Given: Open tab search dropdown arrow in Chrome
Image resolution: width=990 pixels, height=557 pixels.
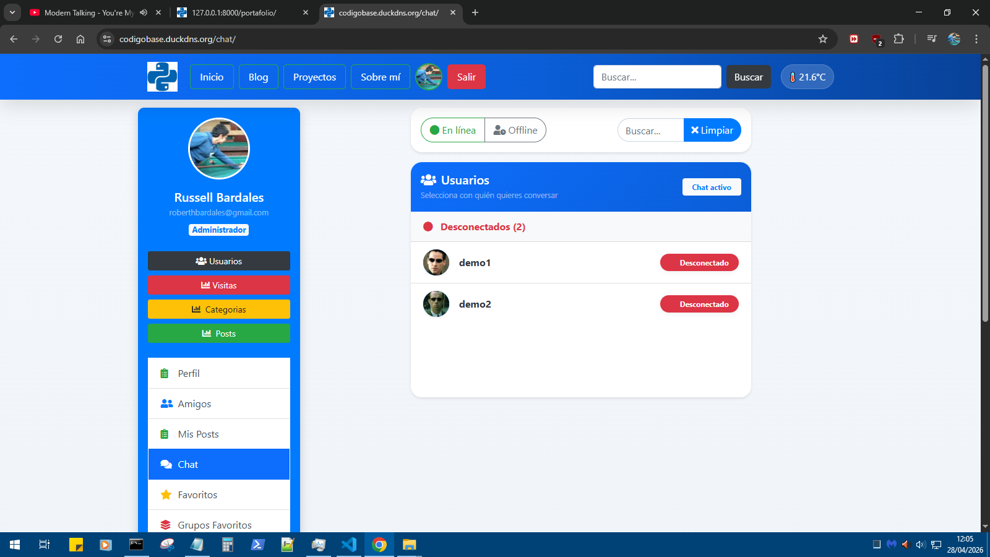Looking at the screenshot, I should tap(12, 12).
